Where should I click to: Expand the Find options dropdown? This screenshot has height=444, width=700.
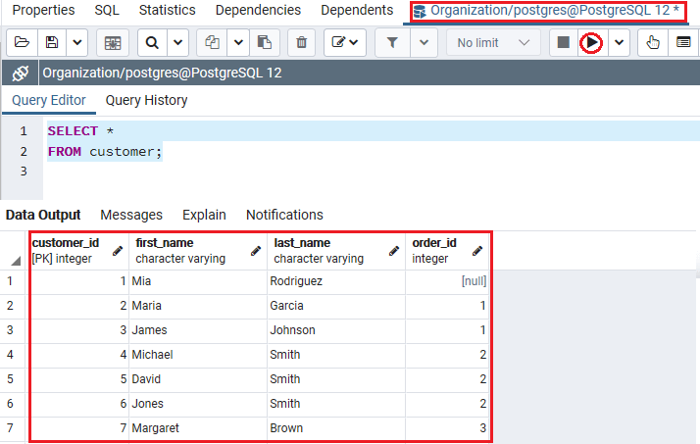(178, 42)
